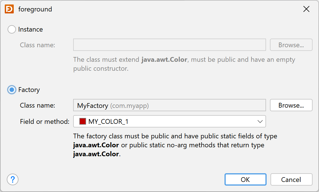Click the MY_COLOR_1 text in combo box
The image size is (319, 192).
108,122
